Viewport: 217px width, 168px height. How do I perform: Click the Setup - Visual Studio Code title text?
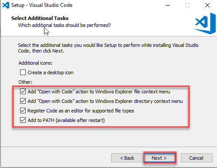(42, 5)
